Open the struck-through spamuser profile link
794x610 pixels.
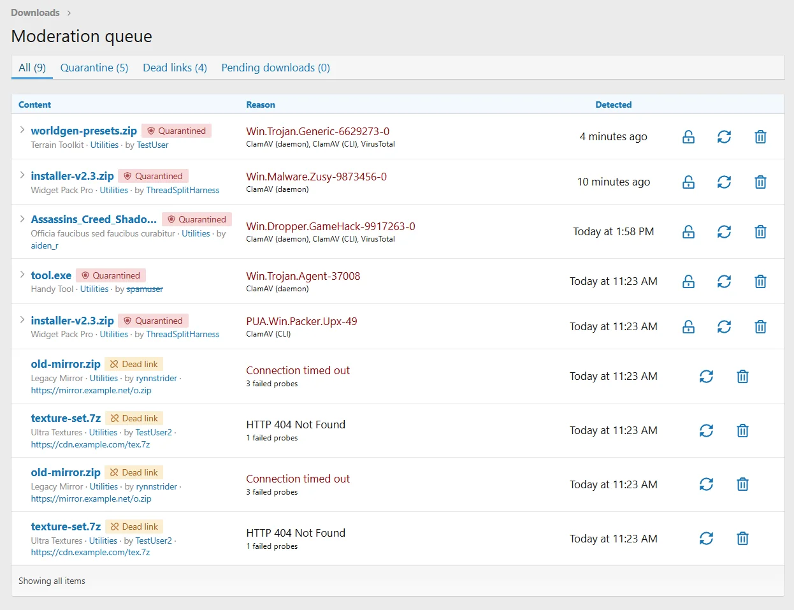pos(145,289)
